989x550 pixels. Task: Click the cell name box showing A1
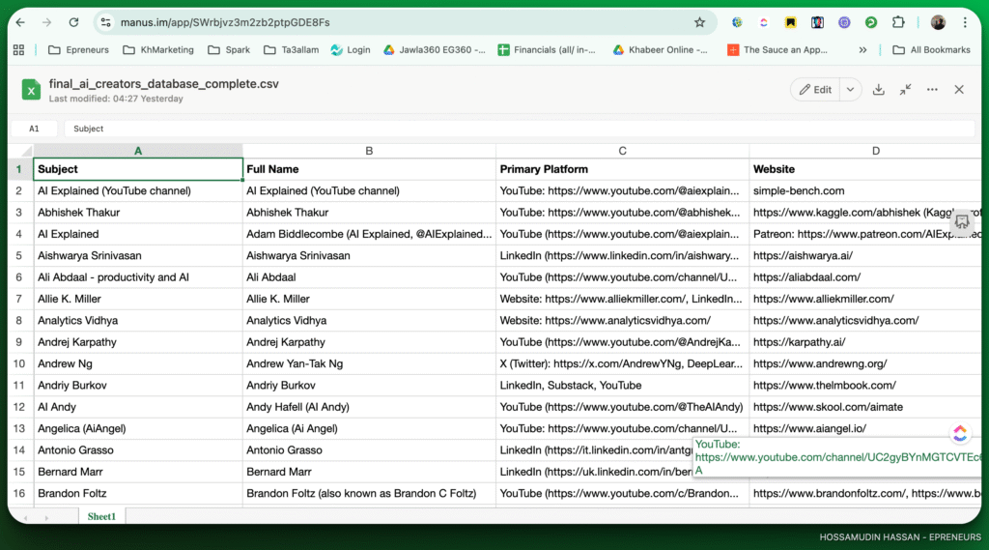pos(35,129)
